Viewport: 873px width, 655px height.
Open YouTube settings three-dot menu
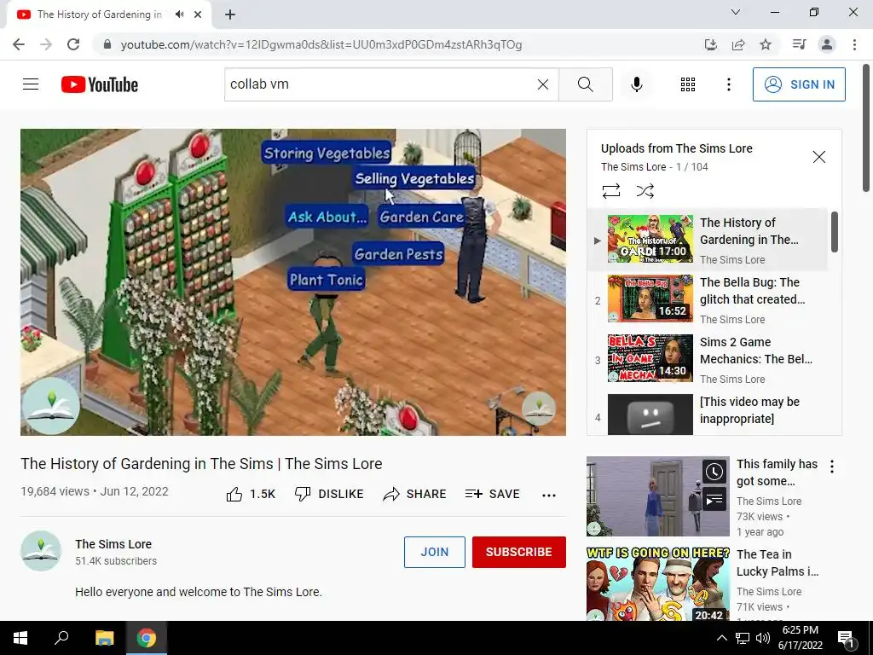pyautogui.click(x=729, y=84)
